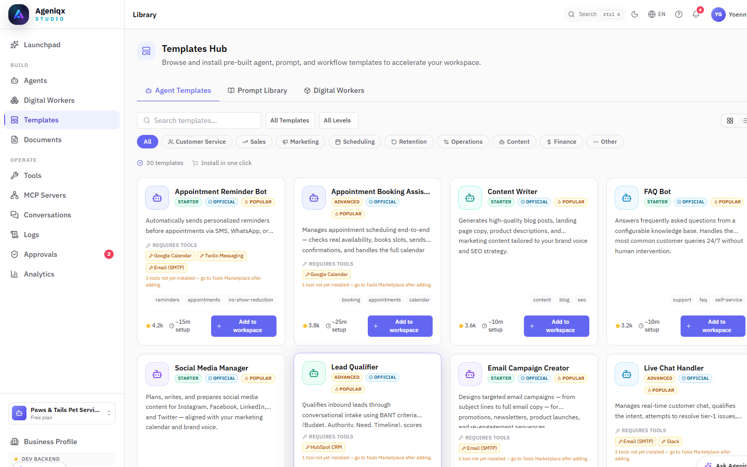Open MCP Servers page
This screenshot has height=467, width=747.
pyautogui.click(x=62, y=195)
